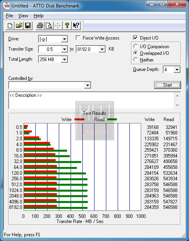Minimize the ATTO Disk Benchmark window
This screenshot has height=241, width=189.
pos(152,4)
